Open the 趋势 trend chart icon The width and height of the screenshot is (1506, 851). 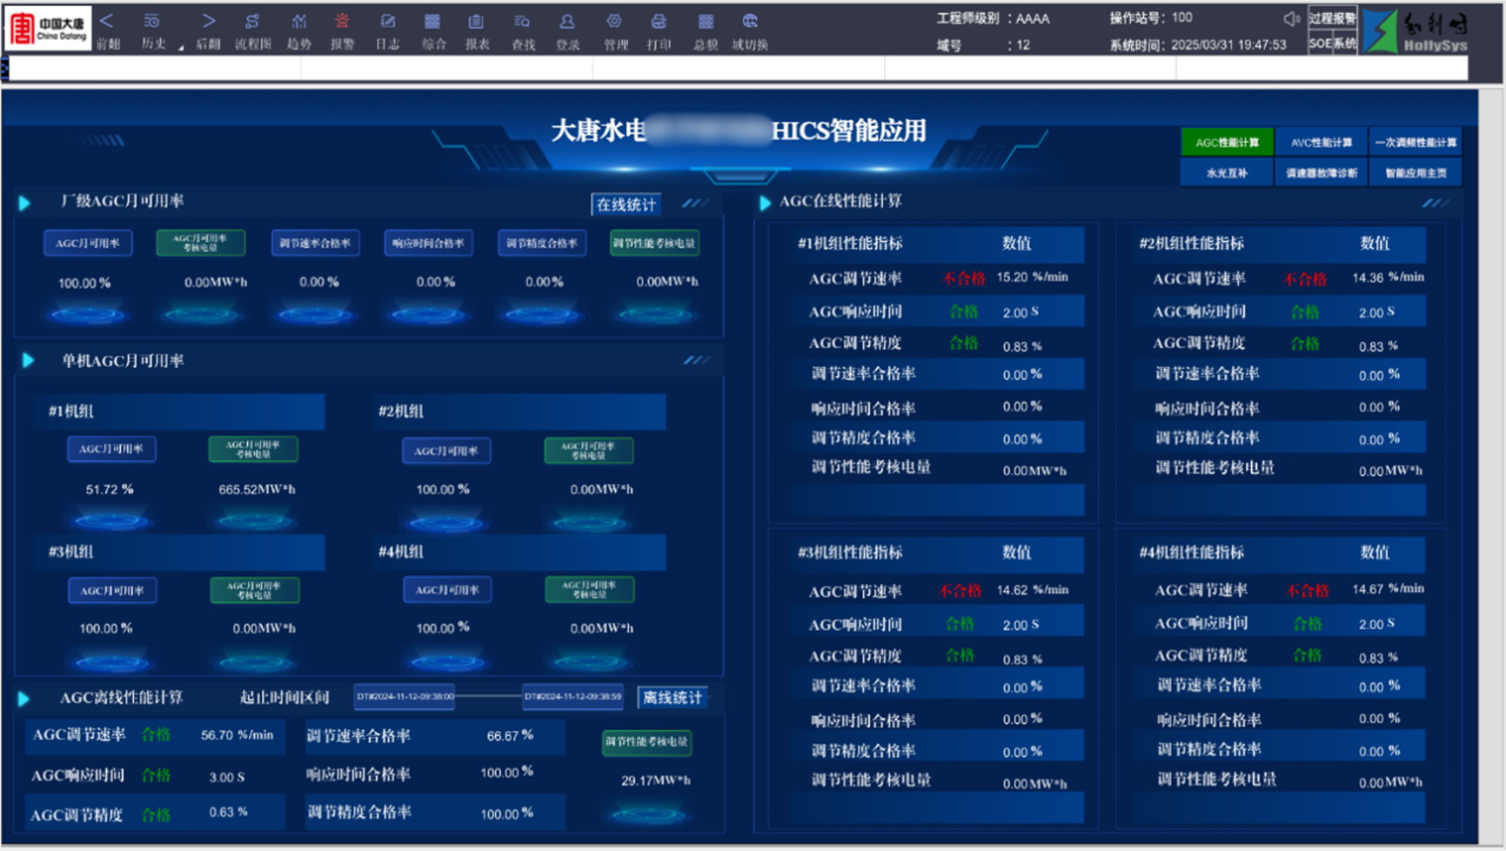pos(298,22)
